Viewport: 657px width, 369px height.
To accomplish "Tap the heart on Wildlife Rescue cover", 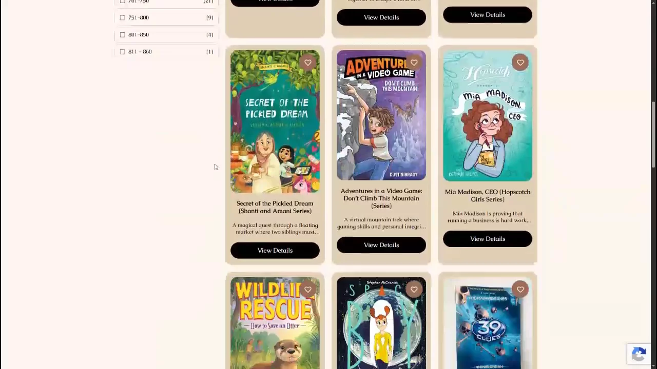I will tap(308, 290).
